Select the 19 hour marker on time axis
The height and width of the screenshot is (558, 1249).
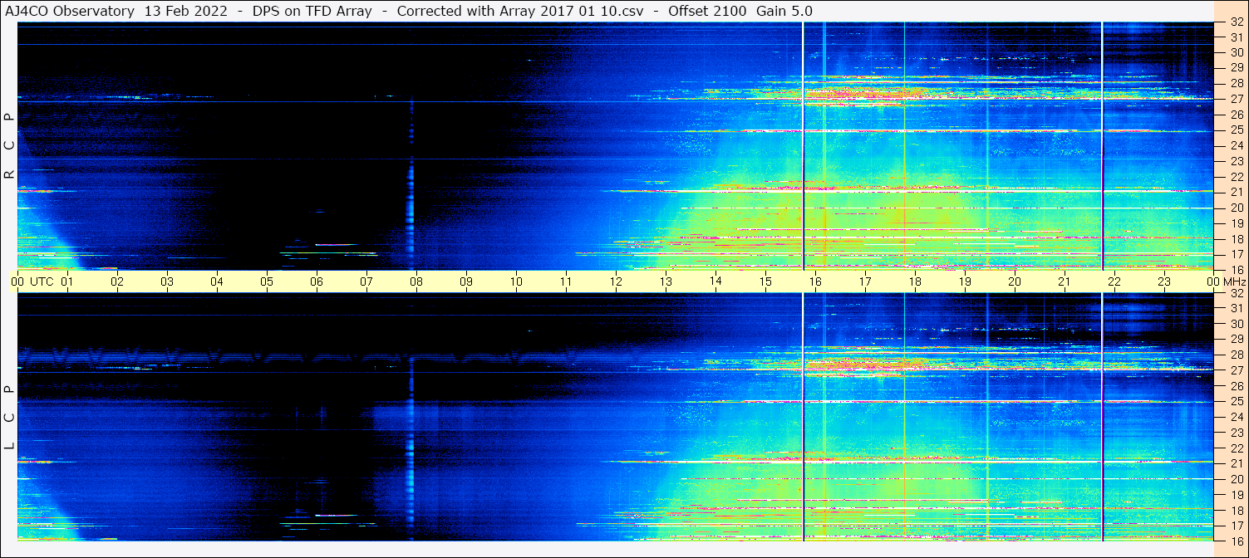point(965,281)
